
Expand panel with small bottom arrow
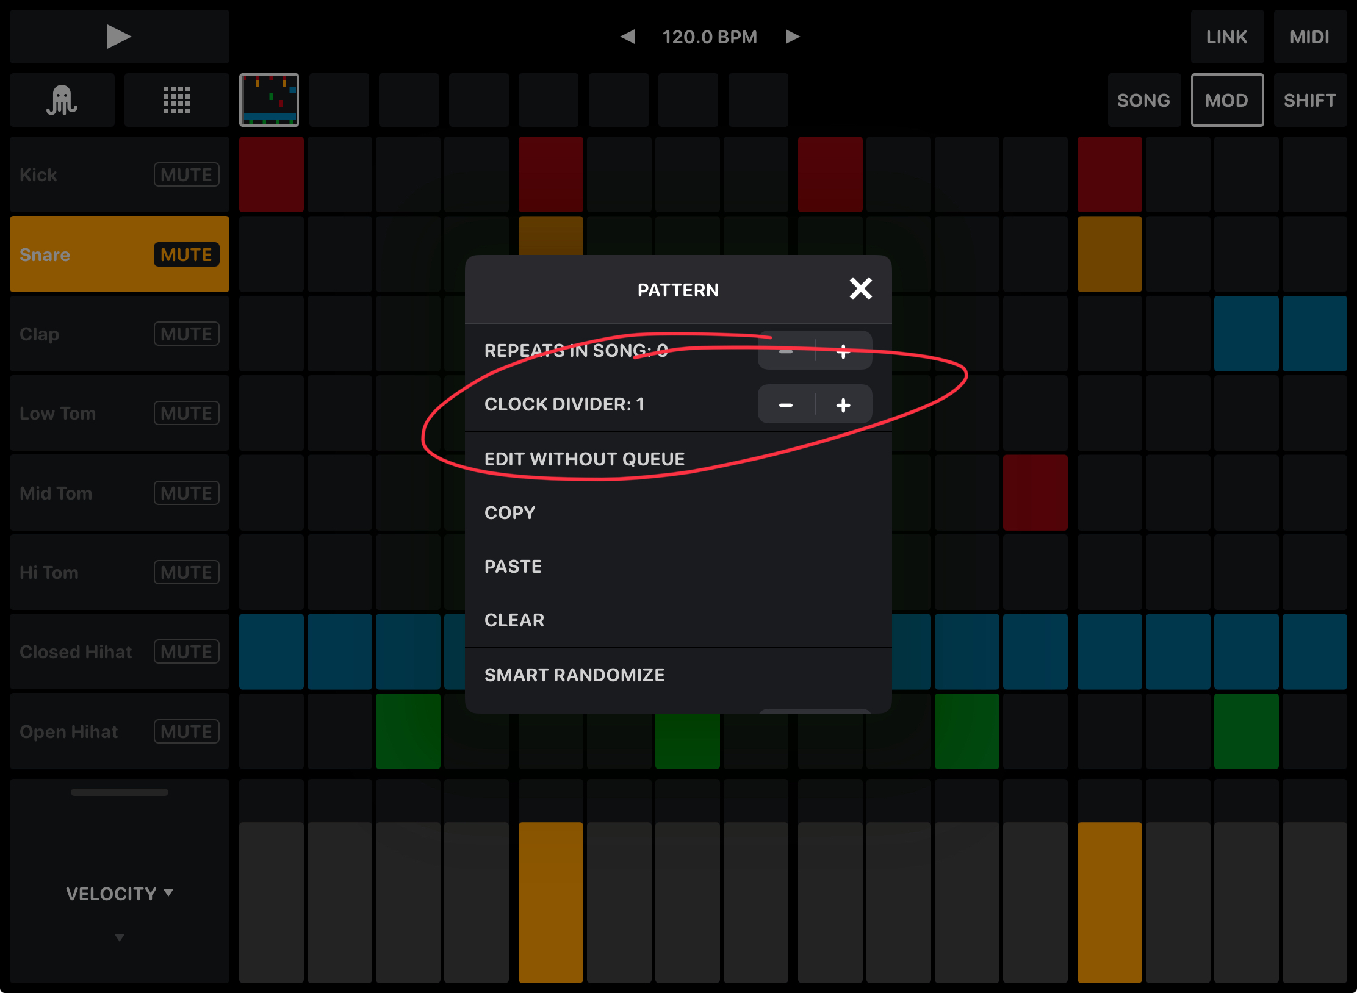[x=119, y=937]
